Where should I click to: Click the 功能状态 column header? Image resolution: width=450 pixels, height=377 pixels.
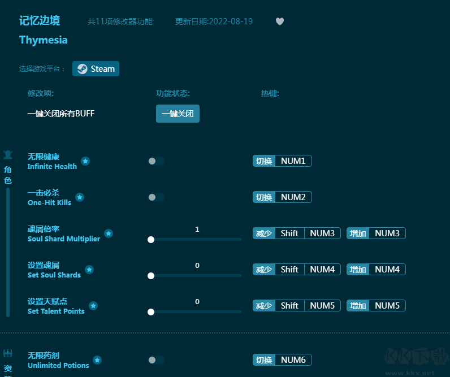173,93
